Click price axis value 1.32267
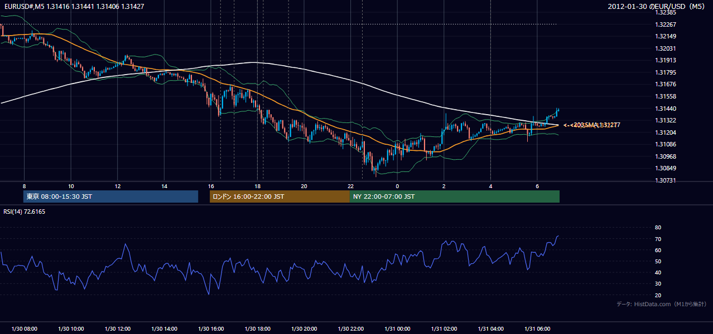This screenshot has height=334, width=713. [x=666, y=24]
